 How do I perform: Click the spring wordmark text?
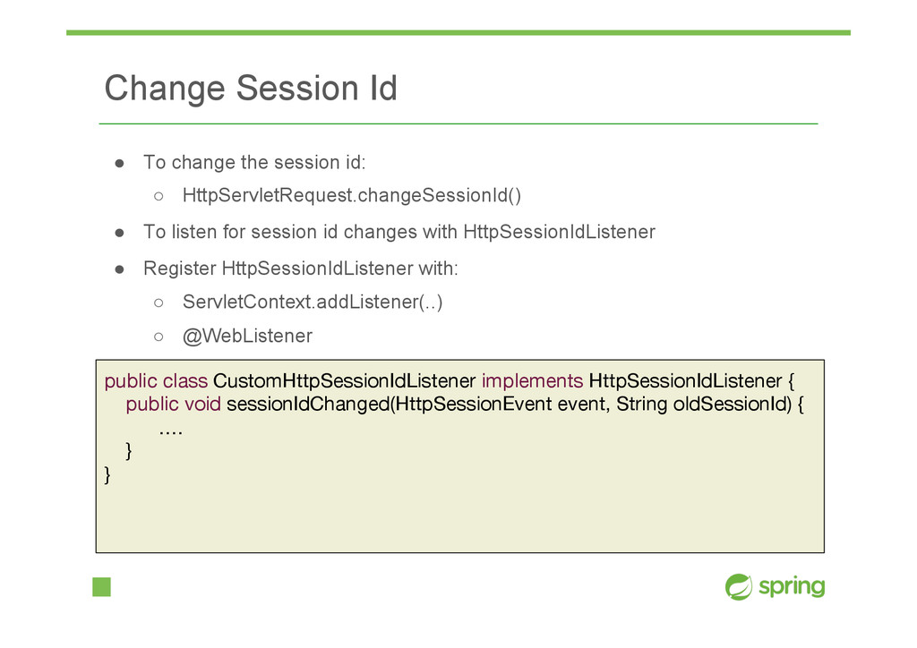click(792, 586)
